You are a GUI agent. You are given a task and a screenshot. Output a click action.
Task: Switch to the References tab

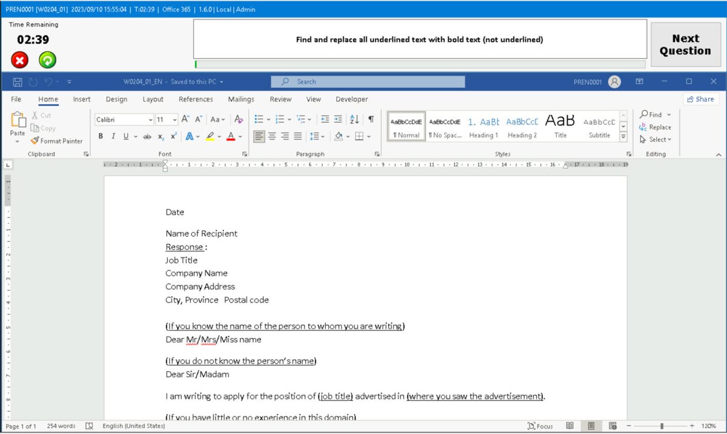pyautogui.click(x=196, y=99)
